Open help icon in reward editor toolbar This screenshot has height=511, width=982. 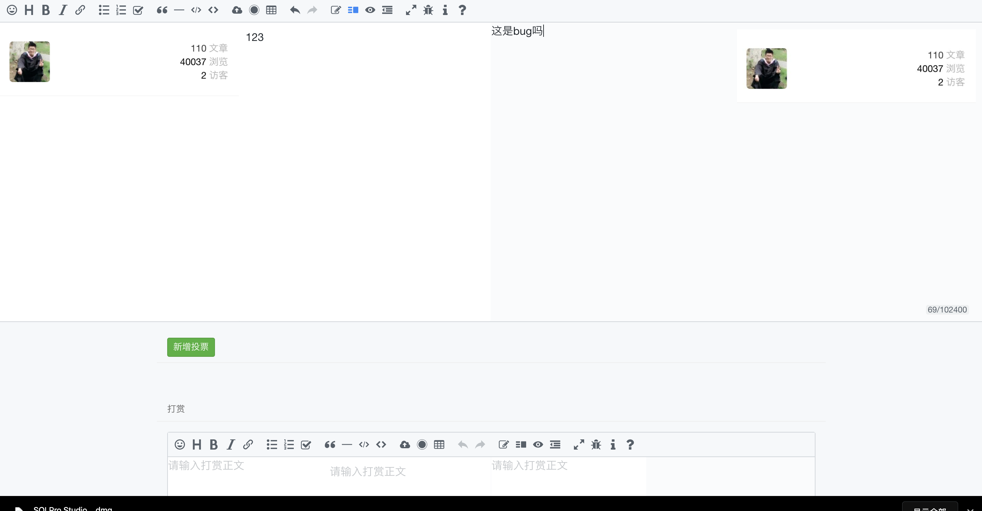click(x=630, y=444)
